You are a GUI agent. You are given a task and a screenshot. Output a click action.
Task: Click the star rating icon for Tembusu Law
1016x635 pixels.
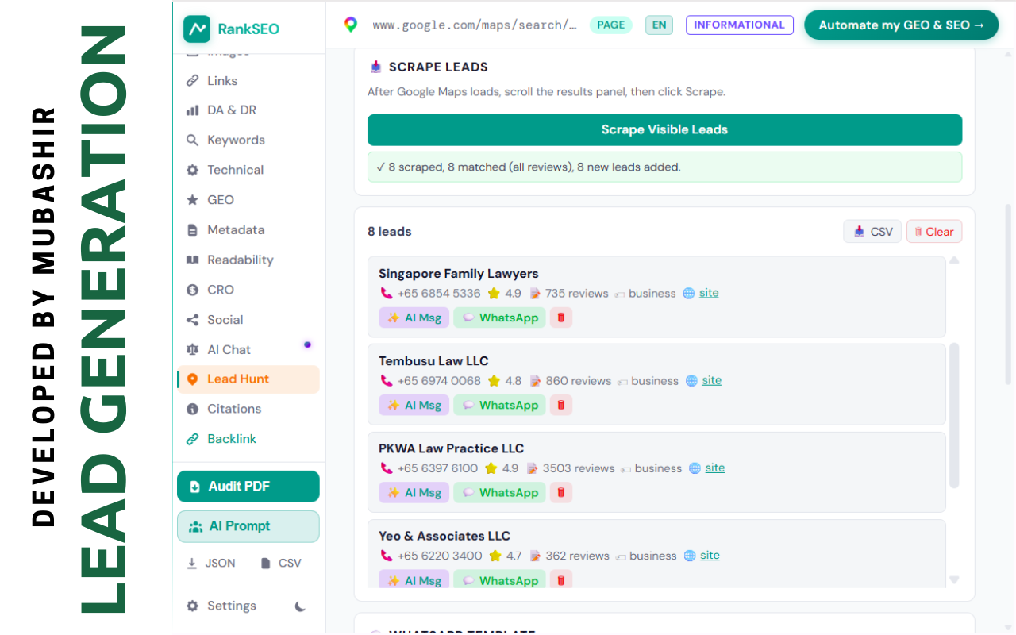click(494, 380)
